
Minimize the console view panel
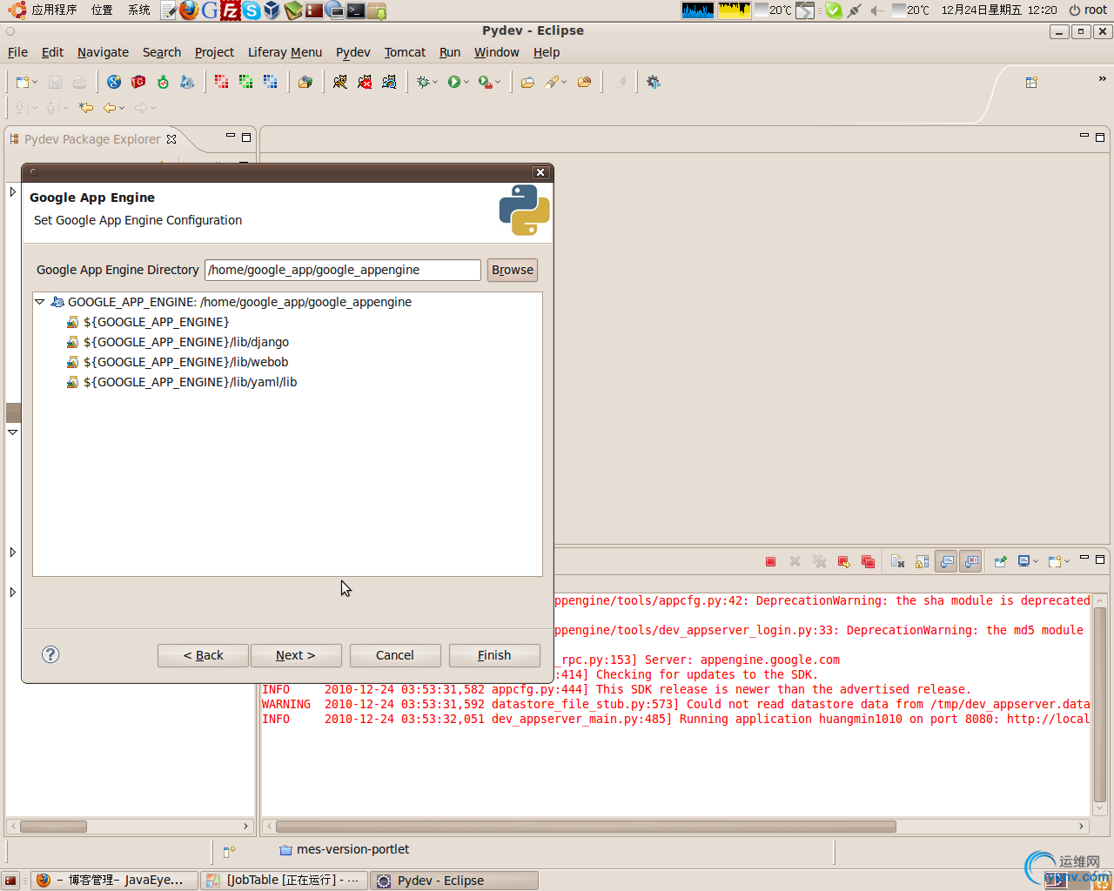click(x=1084, y=558)
